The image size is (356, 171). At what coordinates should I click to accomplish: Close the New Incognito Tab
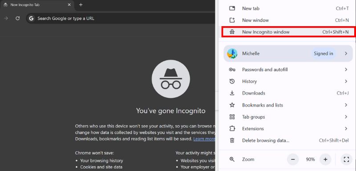(69, 4)
